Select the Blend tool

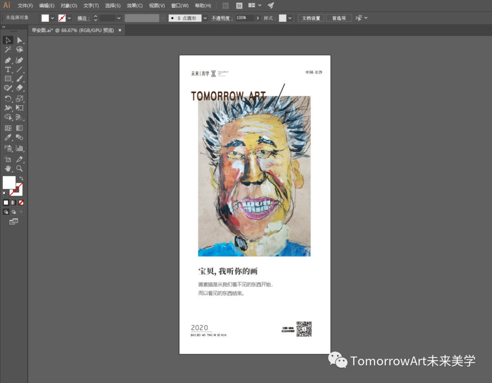pyautogui.click(x=20, y=137)
